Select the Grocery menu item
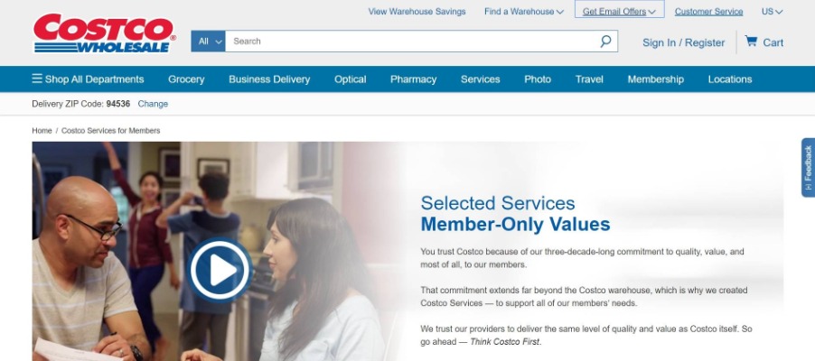Viewport: 815px width, 361px height. (186, 79)
